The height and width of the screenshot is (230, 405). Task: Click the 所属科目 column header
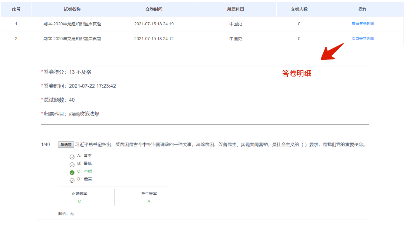pos(235,9)
